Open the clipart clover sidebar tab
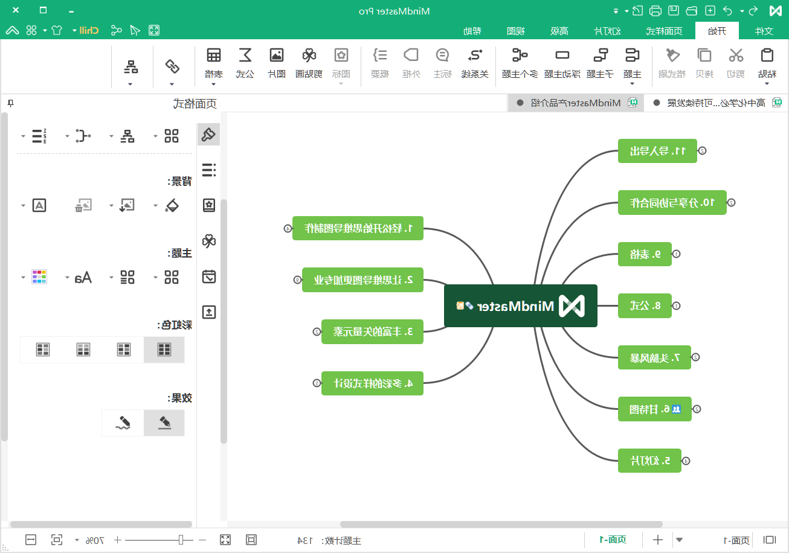Image resolution: width=789 pixels, height=553 pixels. [x=209, y=241]
